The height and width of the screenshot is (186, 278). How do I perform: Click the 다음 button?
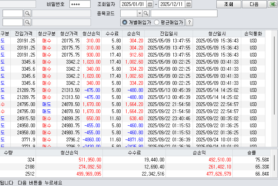point(254,4)
